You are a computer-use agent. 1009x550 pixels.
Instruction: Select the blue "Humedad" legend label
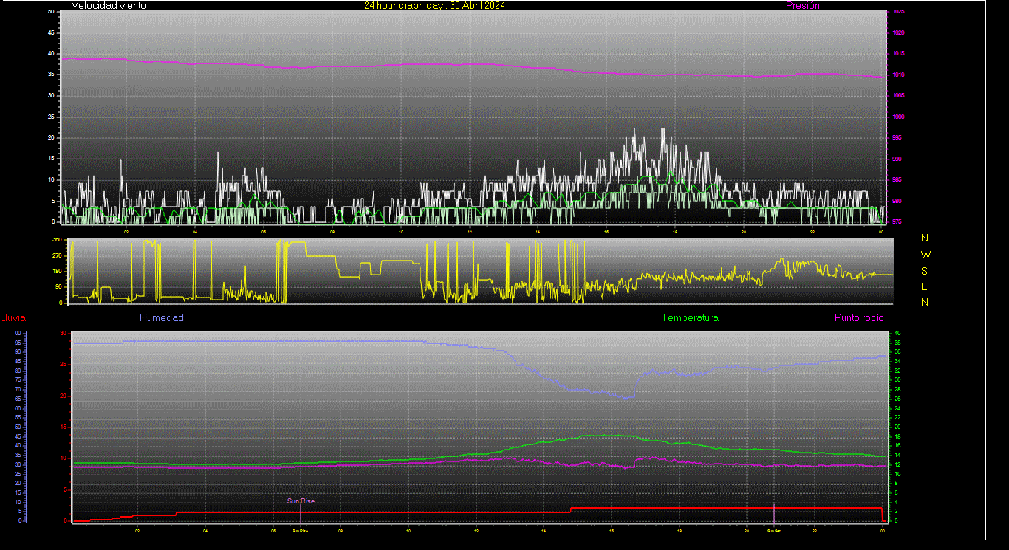[x=162, y=318]
